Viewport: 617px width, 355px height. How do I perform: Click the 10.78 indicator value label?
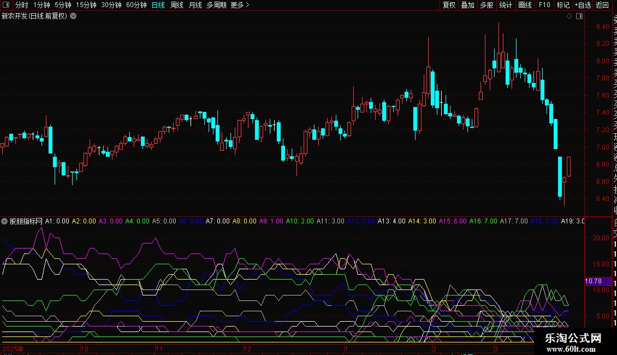(x=593, y=281)
